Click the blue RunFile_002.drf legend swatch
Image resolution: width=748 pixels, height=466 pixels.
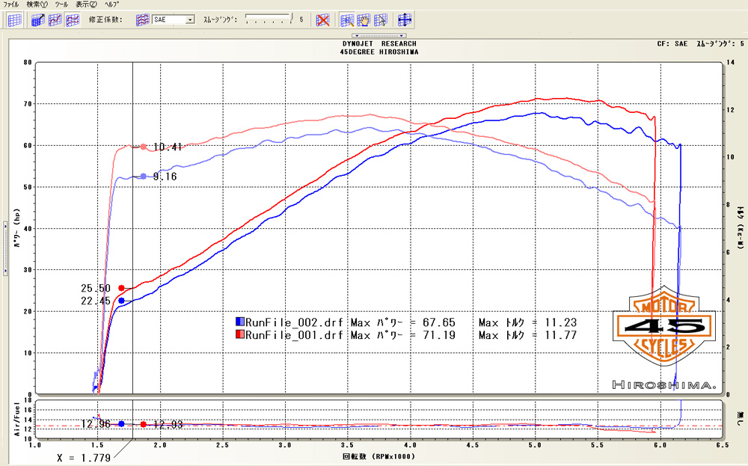pyautogui.click(x=239, y=322)
